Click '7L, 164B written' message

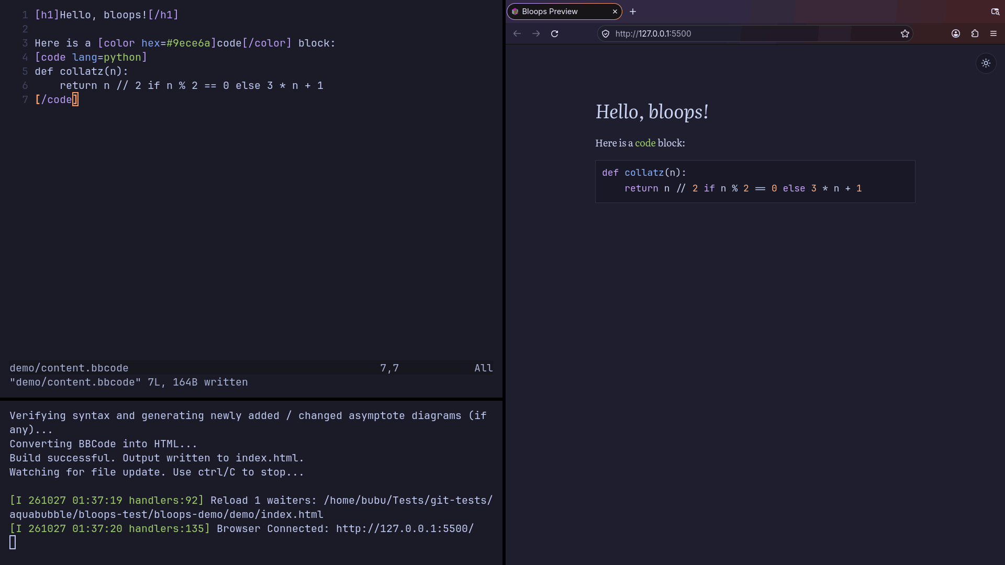(198, 382)
